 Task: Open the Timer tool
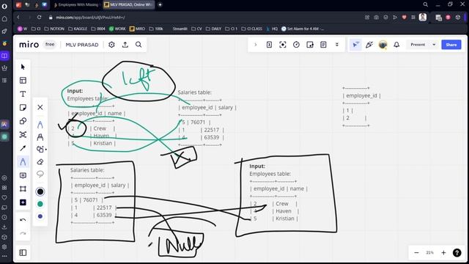click(296, 45)
